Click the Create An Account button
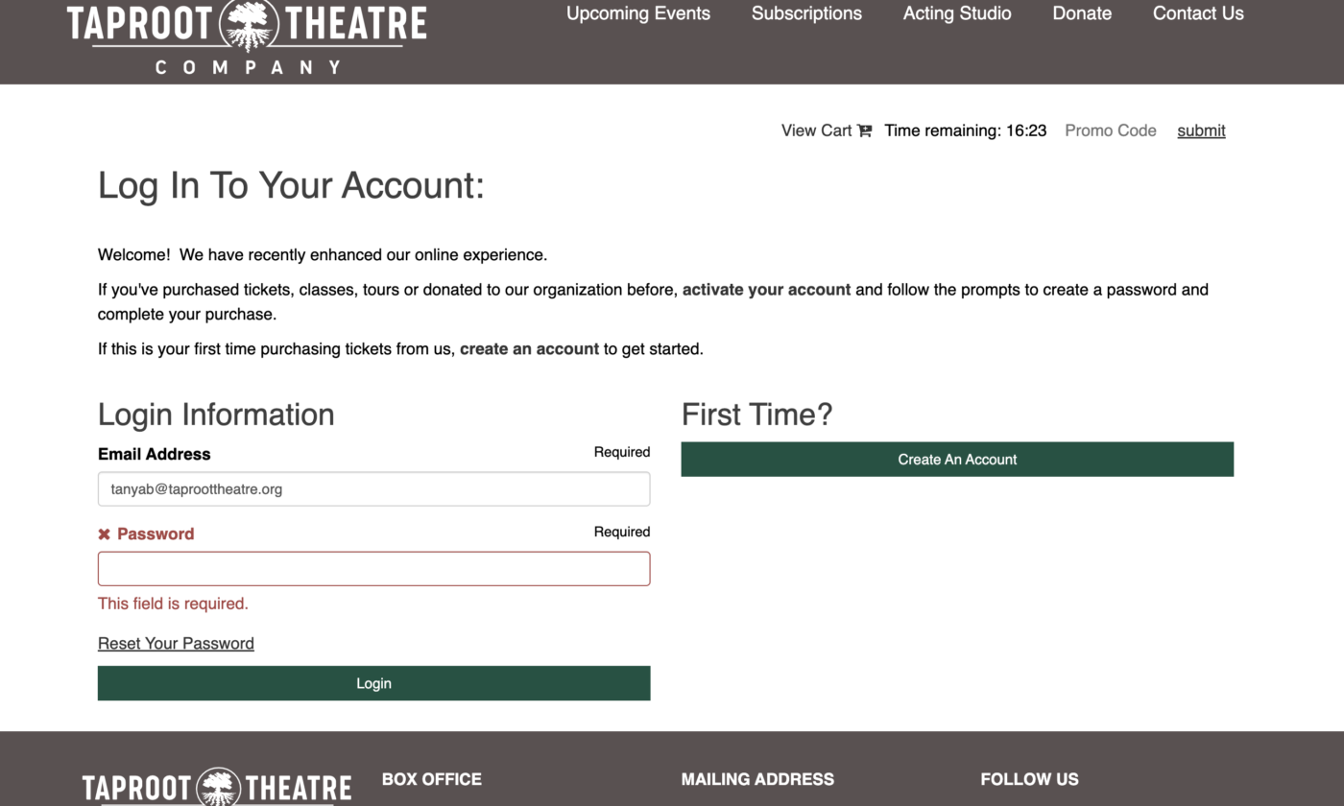Viewport: 1344px width, 806px height. pos(957,459)
